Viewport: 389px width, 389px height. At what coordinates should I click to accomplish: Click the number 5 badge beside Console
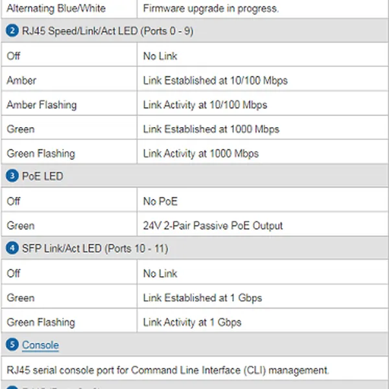13,345
